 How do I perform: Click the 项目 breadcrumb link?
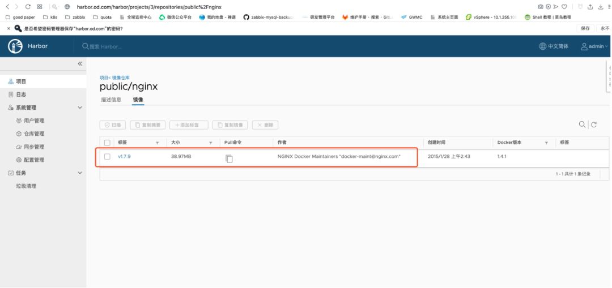tap(104, 78)
